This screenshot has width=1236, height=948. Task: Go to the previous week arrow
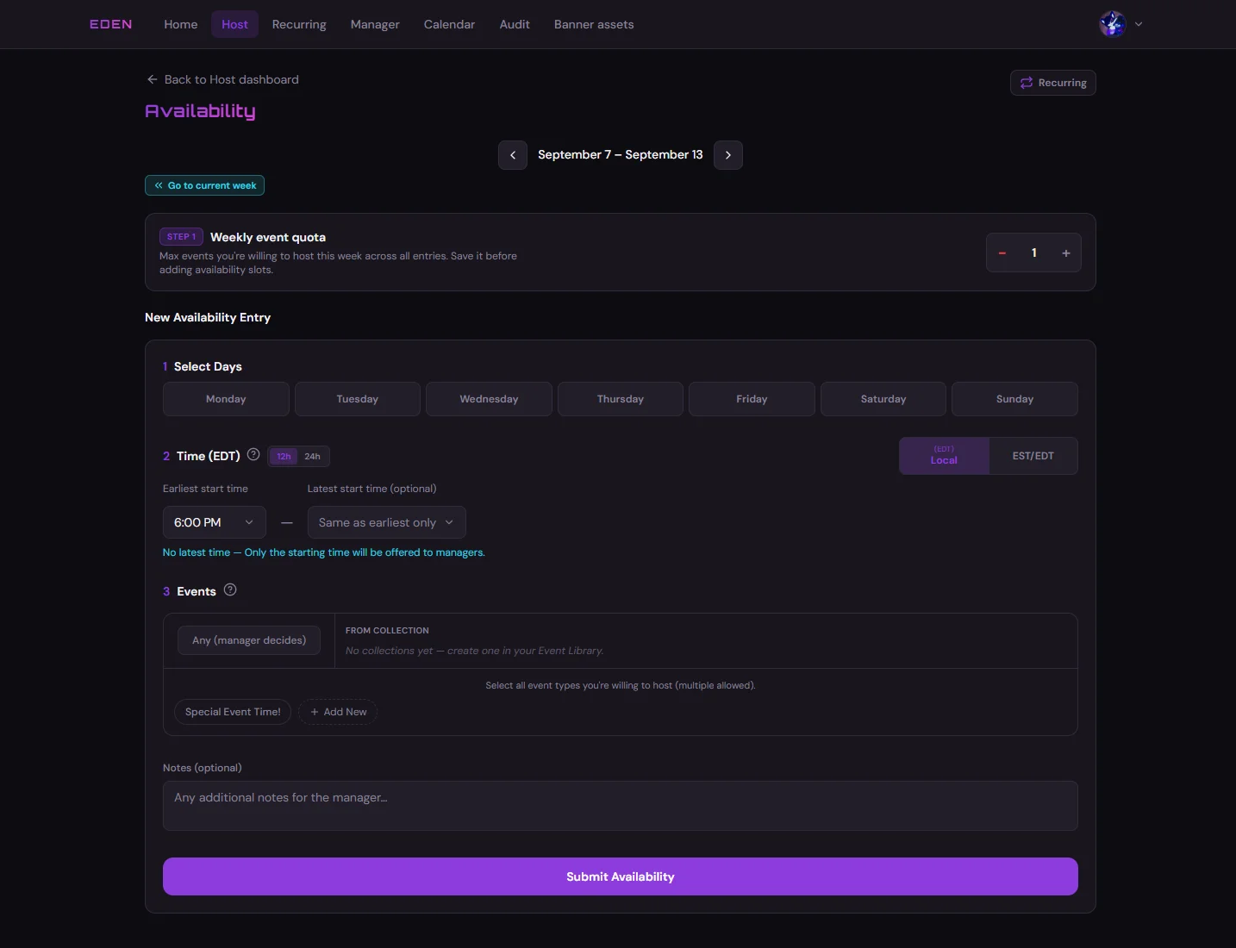pyautogui.click(x=513, y=155)
